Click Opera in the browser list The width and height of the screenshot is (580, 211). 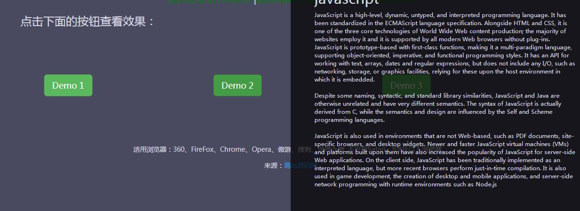pyautogui.click(x=261, y=150)
